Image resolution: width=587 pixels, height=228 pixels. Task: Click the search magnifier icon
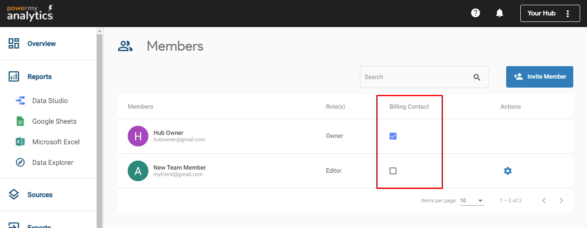pyautogui.click(x=476, y=77)
